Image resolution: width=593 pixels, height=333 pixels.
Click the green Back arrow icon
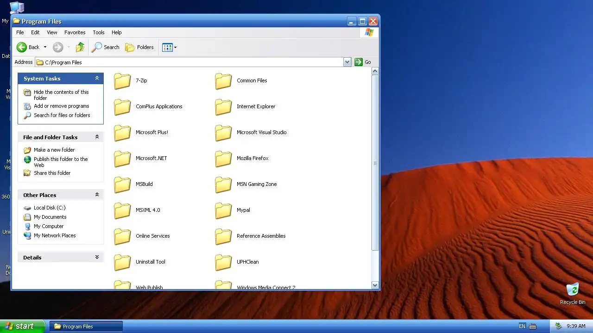(22, 47)
